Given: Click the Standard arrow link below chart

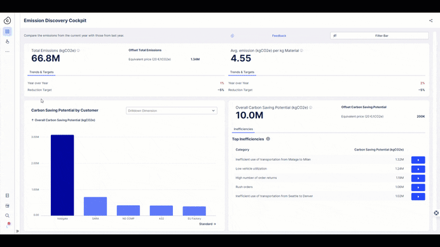Looking at the screenshot, I should tap(207, 224).
